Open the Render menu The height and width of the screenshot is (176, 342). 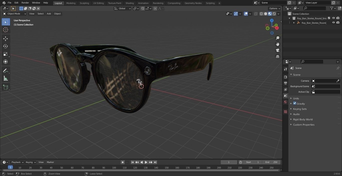click(x=25, y=3)
